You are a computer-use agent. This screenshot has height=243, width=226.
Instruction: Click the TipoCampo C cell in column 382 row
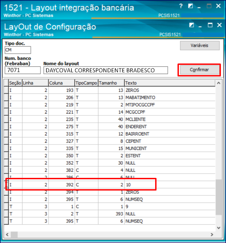(86, 170)
